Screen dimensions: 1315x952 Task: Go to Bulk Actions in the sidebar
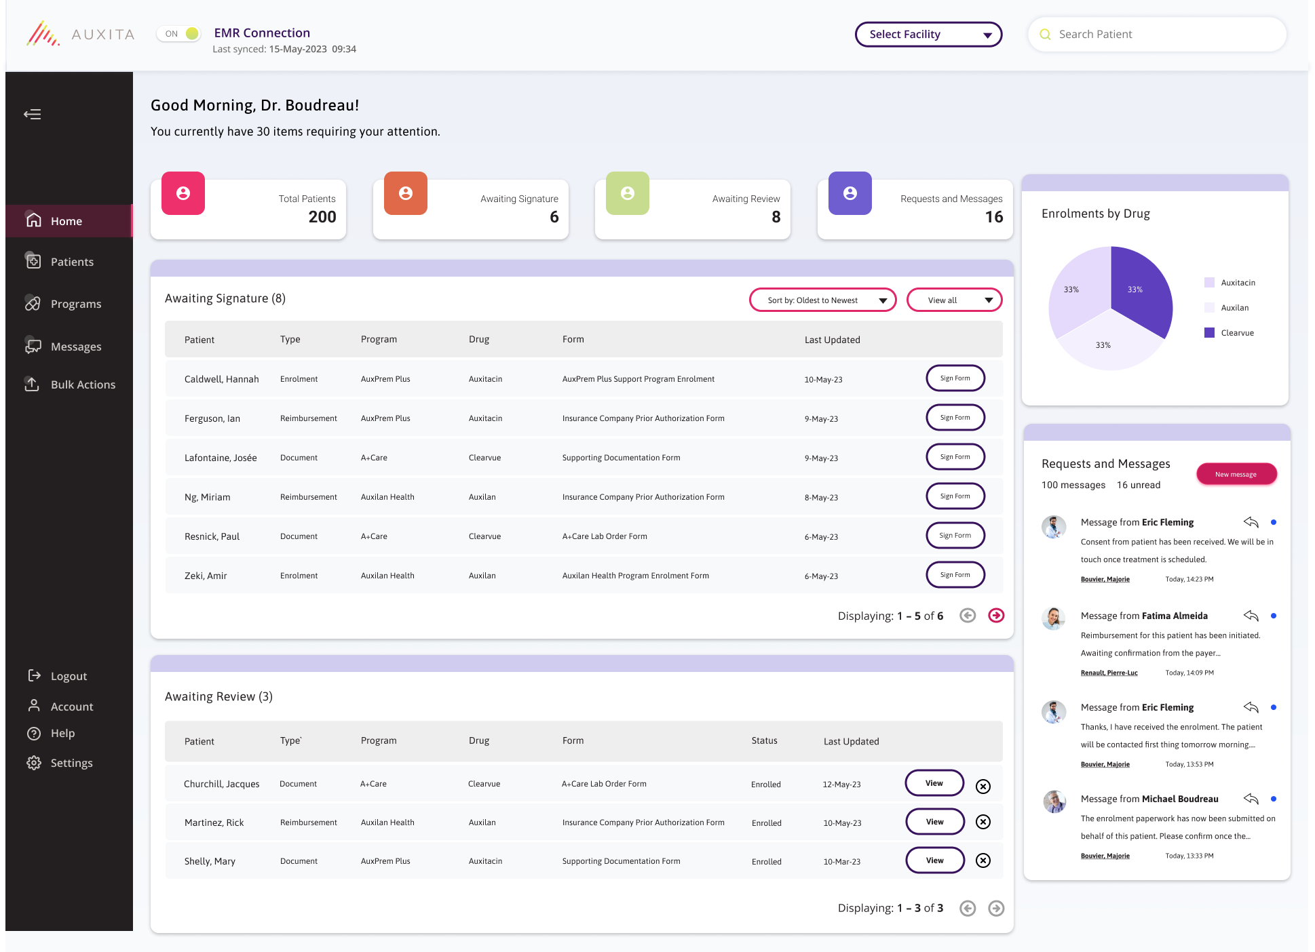(83, 384)
